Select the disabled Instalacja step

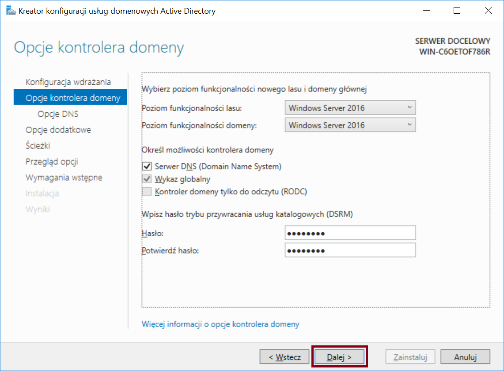pos(42,193)
